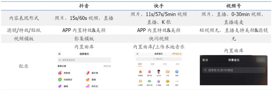Focus the 搜索歌名/歌词/情绪 search field

pyautogui.click(x=234, y=70)
